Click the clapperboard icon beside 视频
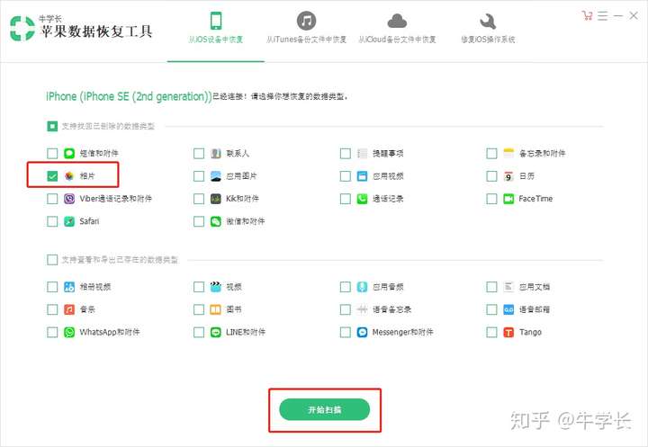 click(x=216, y=287)
